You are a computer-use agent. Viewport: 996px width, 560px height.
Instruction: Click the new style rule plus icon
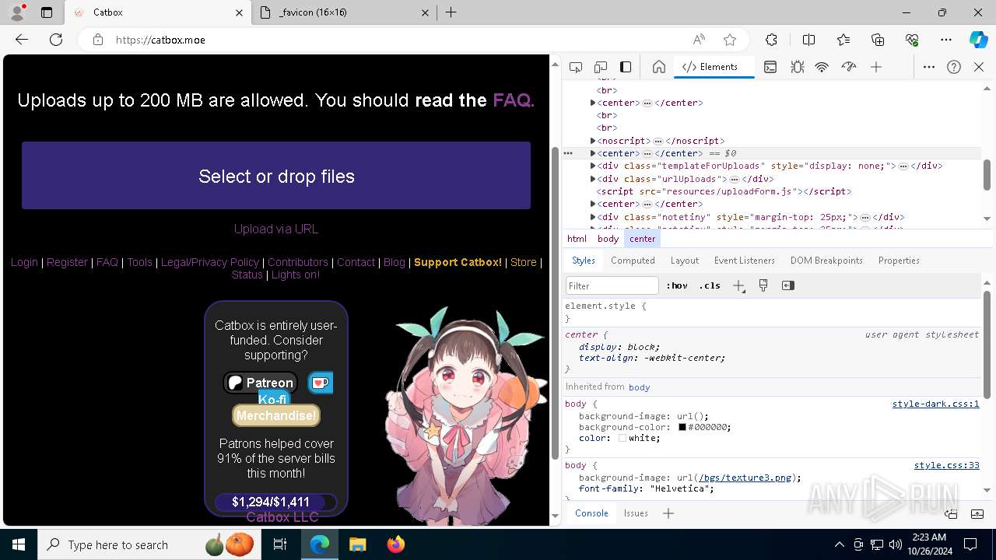pyautogui.click(x=738, y=285)
